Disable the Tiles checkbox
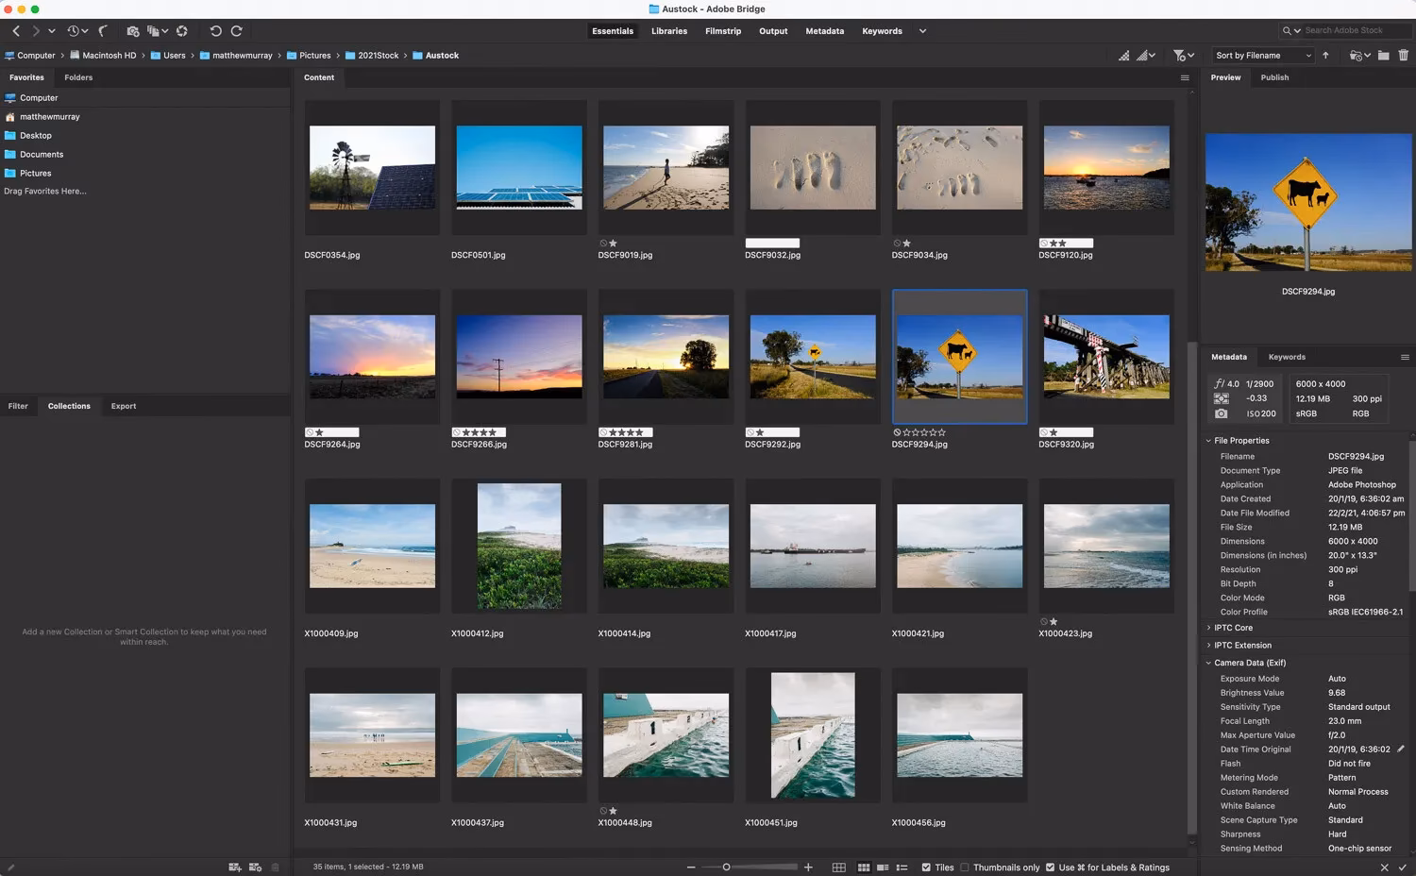The height and width of the screenshot is (876, 1416). tap(926, 868)
